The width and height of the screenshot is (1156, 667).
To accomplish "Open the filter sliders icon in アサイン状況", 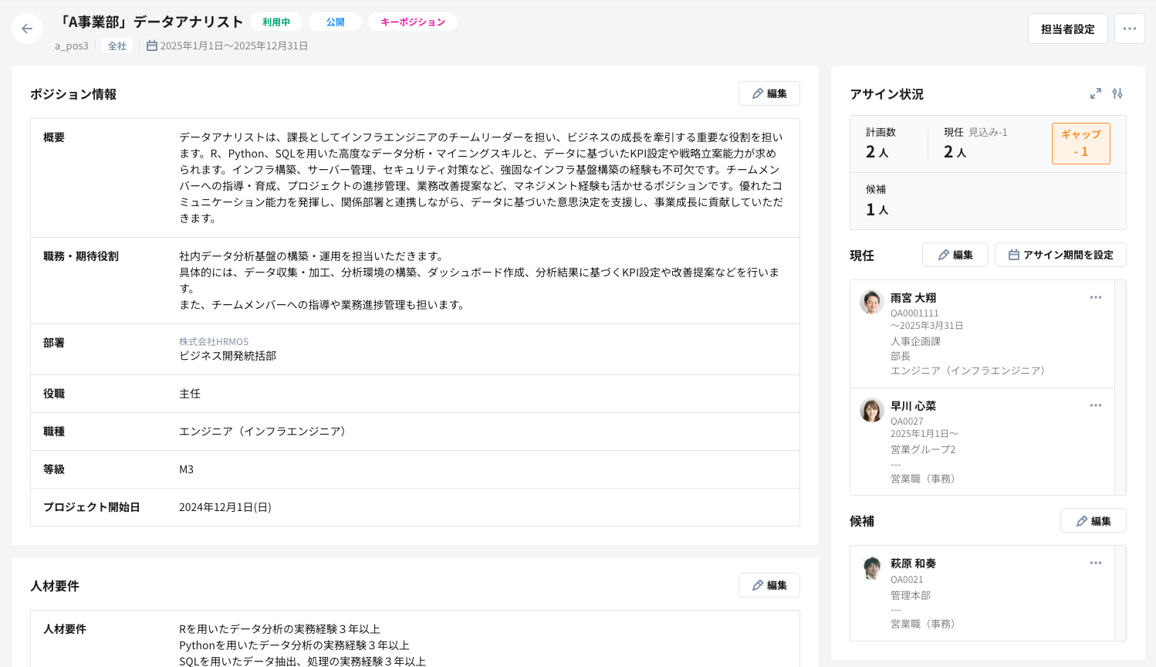I will (1117, 93).
